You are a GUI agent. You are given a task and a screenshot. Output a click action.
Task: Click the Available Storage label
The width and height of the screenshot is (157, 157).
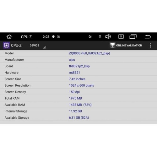point(17,118)
